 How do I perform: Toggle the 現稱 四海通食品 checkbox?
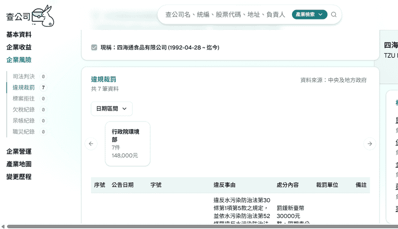pos(94,47)
